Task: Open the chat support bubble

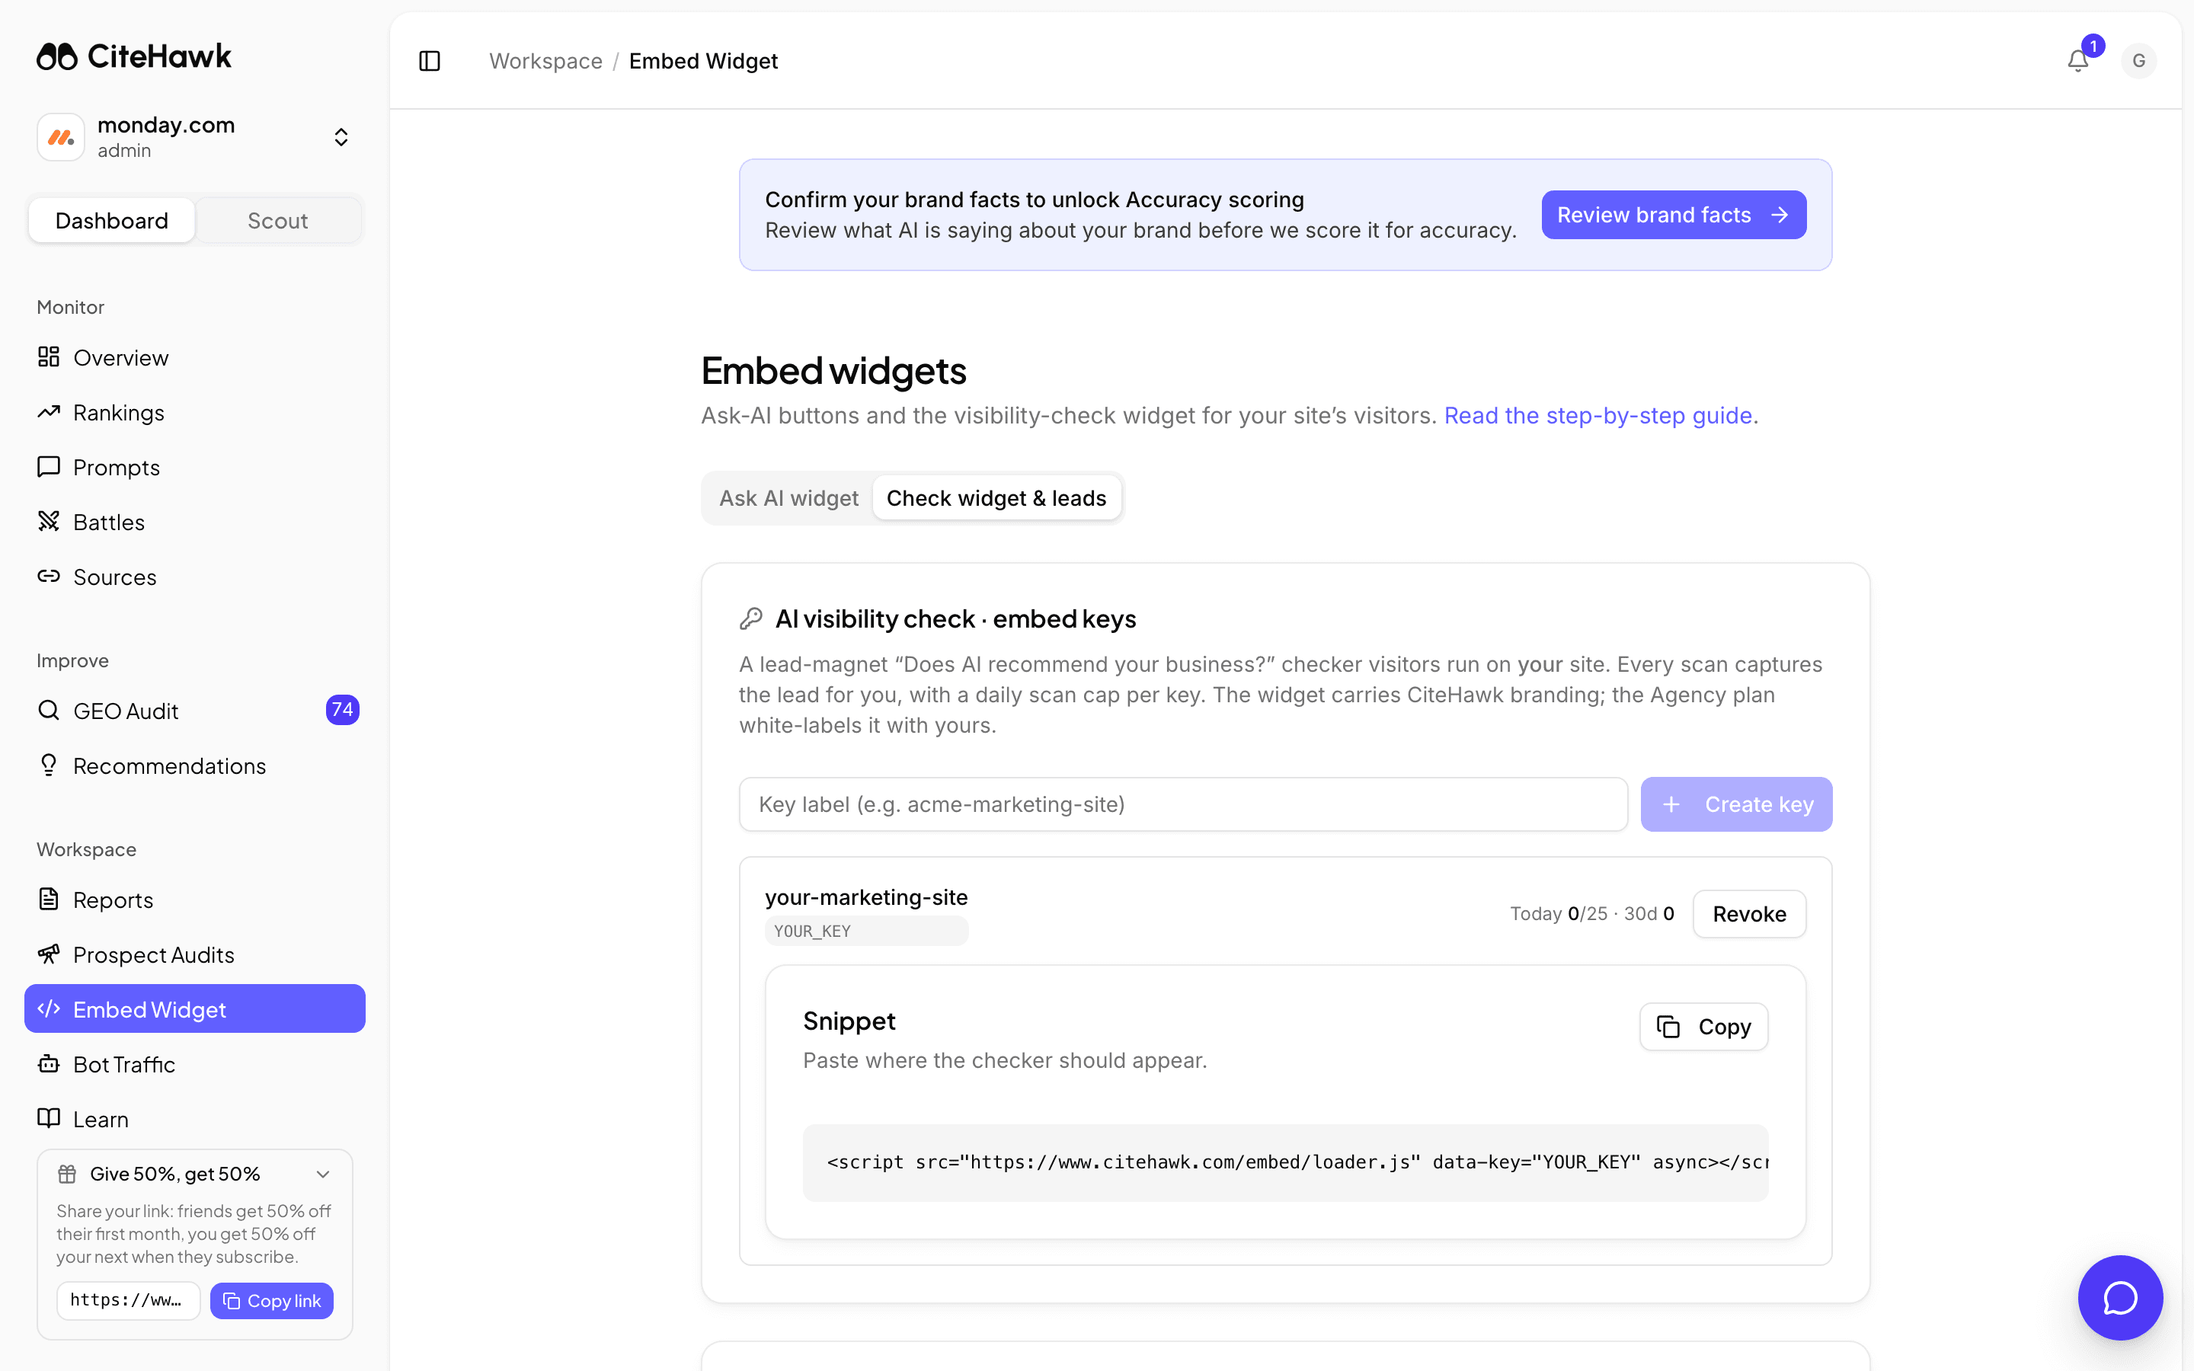Action: 2121,1298
